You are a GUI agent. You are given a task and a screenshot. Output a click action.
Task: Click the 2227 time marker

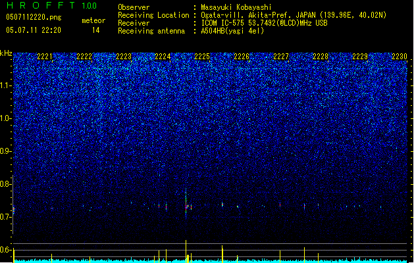[x=281, y=57]
